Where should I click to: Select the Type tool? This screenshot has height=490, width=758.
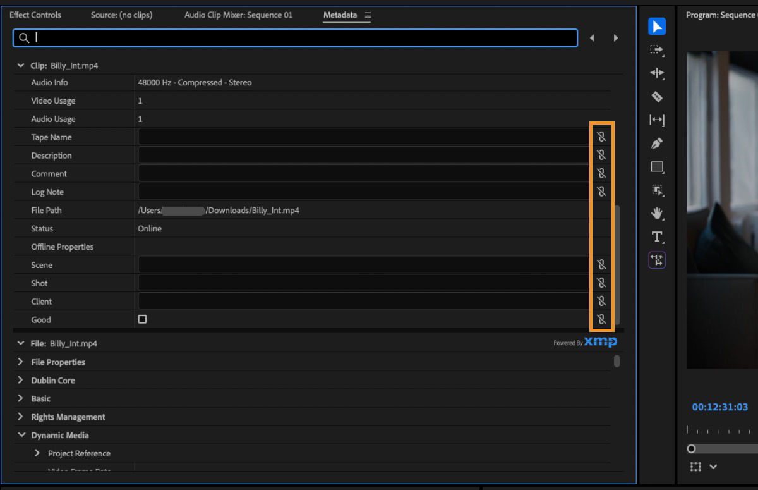(657, 237)
